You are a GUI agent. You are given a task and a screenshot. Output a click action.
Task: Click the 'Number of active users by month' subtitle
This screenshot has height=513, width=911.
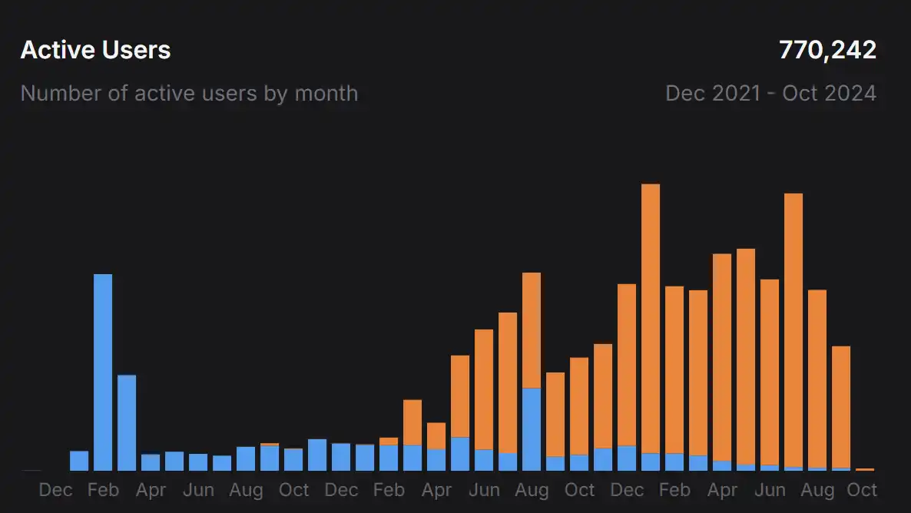pos(189,94)
